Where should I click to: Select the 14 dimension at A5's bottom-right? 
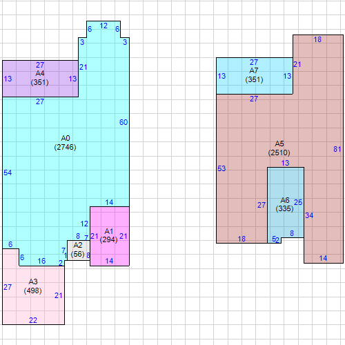pos(323,258)
